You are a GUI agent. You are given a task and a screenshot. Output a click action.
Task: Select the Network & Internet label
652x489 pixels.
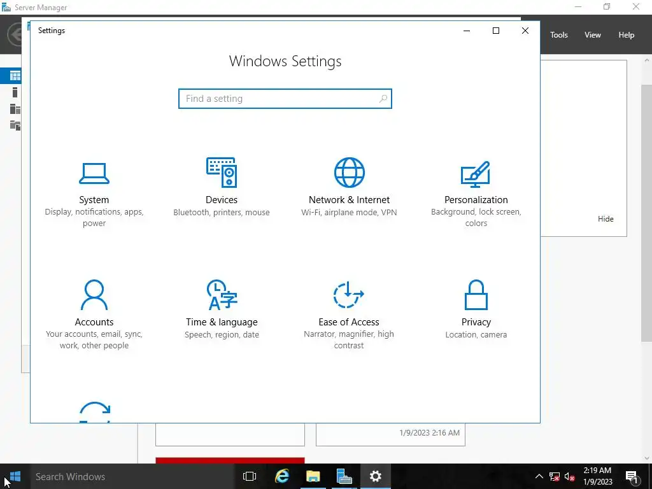[x=350, y=199]
